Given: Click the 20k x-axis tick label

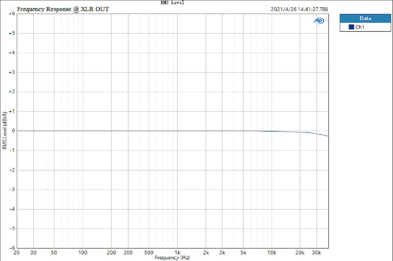Looking at the screenshot, I should click(x=300, y=253).
